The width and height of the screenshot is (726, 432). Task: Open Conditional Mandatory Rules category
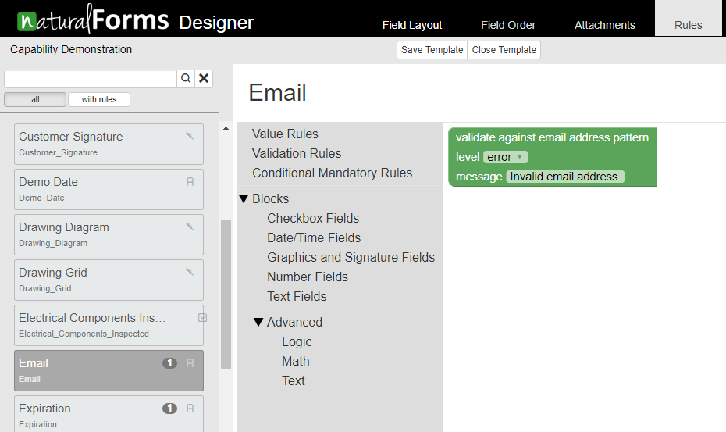(x=333, y=173)
